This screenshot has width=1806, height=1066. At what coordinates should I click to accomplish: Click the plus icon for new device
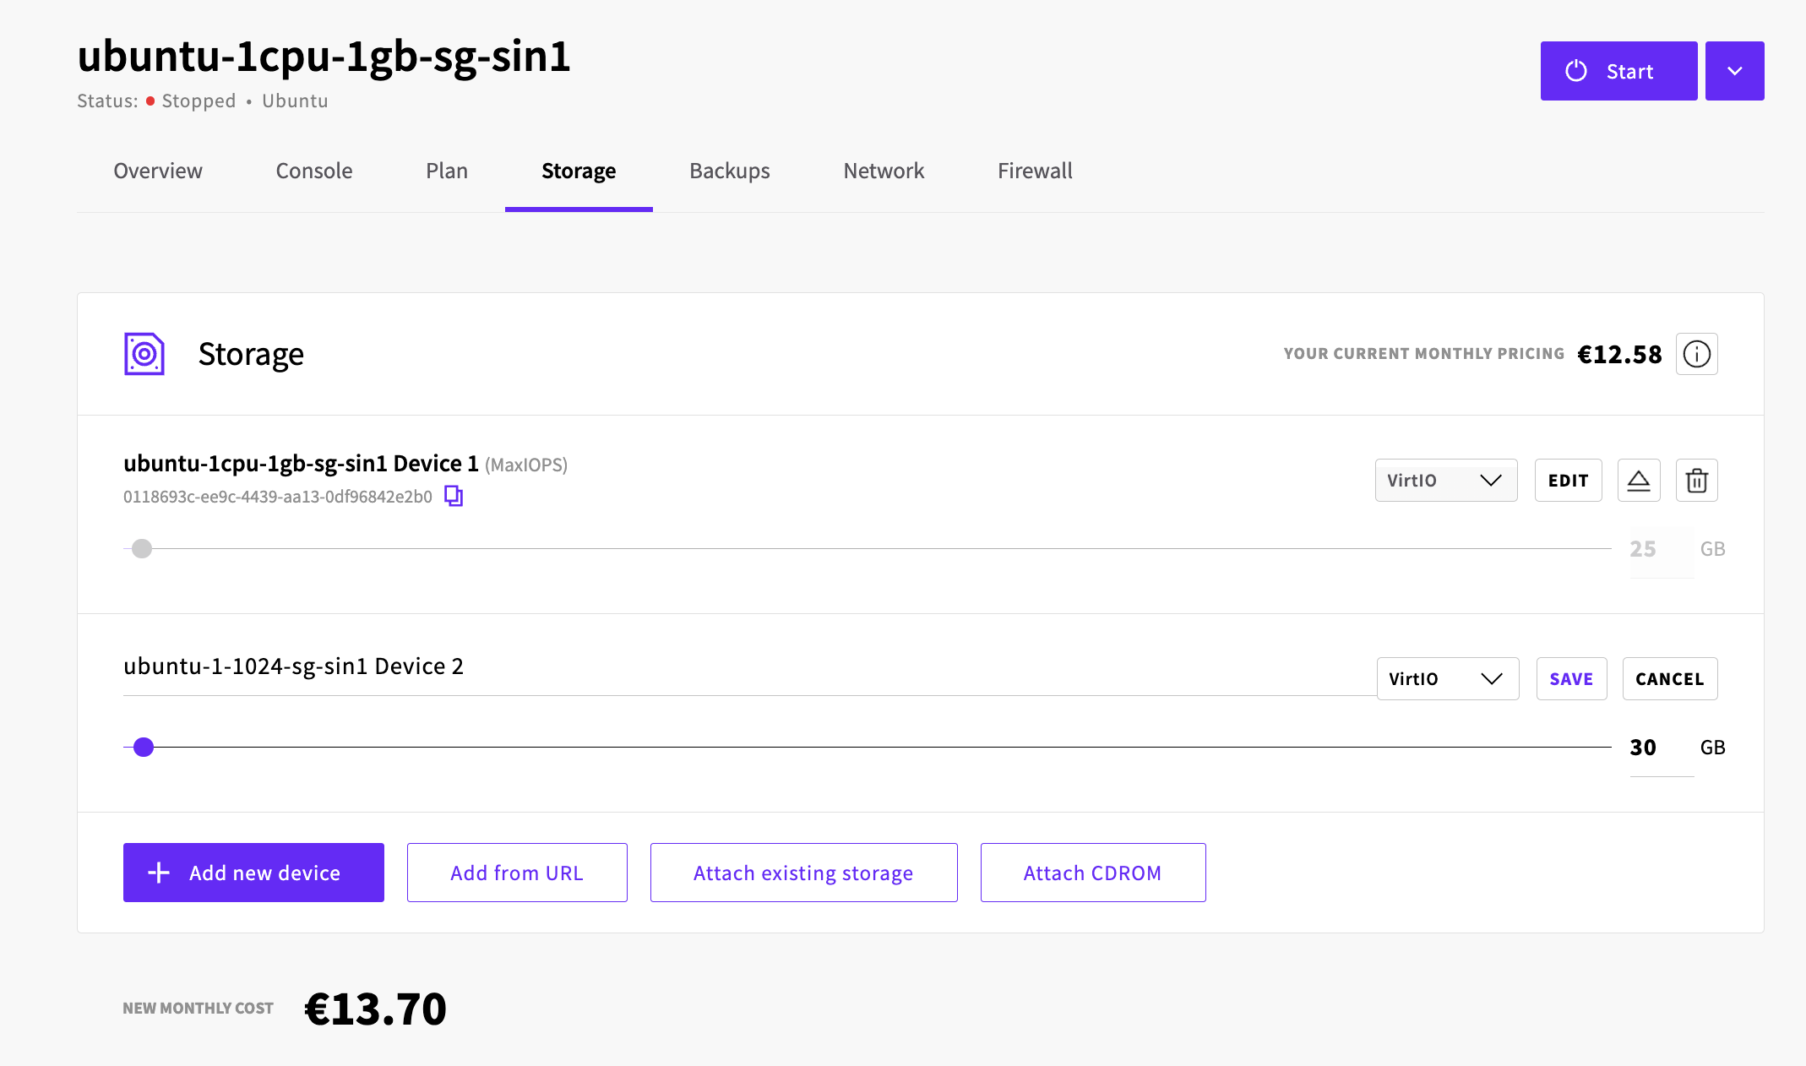(159, 873)
